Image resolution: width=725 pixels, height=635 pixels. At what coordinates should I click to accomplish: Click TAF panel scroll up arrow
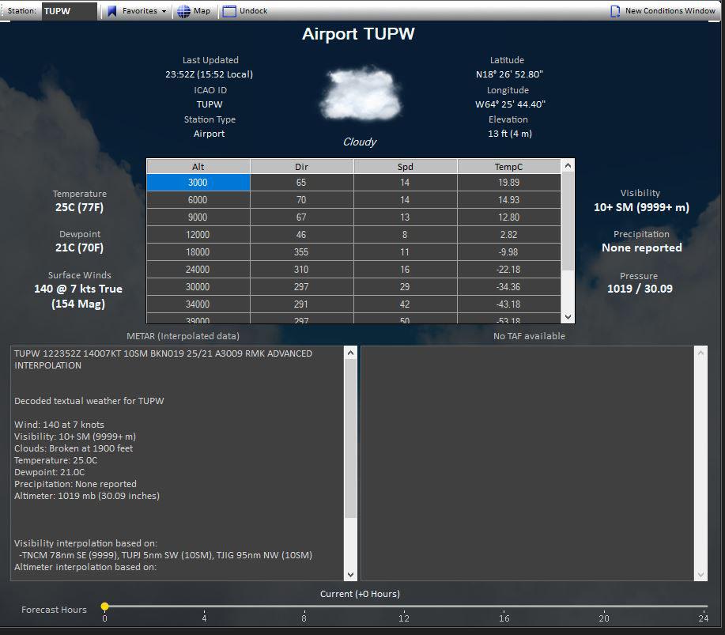701,353
